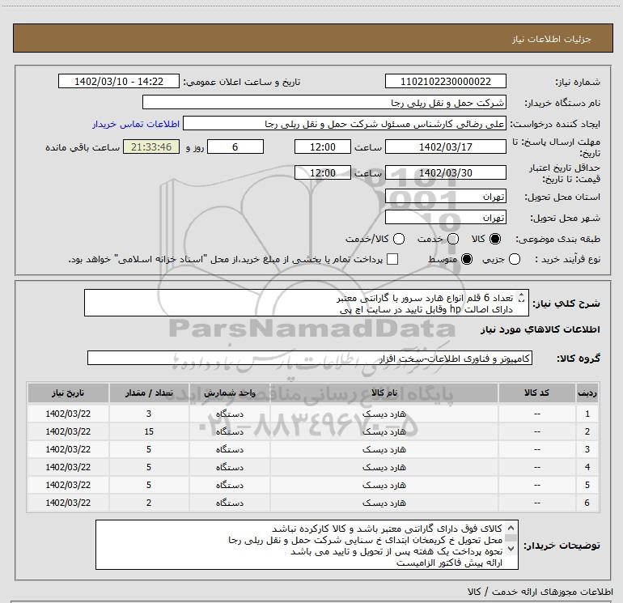Click the buyer name field شرکت حمل و نقل ریلی رجا
The width and height of the screenshot is (623, 603).
pos(324,103)
